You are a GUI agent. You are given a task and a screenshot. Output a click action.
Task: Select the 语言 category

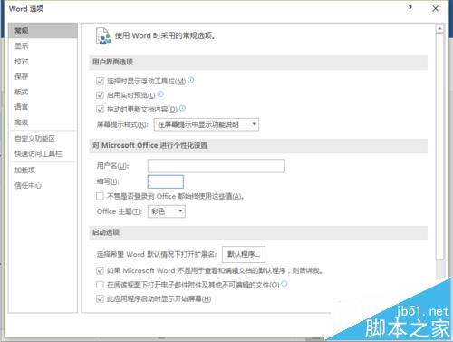pyautogui.click(x=43, y=107)
